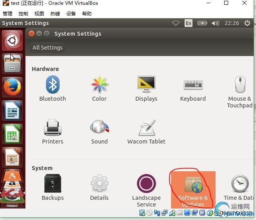Click the VirtualBox shared folders status icon

pyautogui.click(x=179, y=213)
